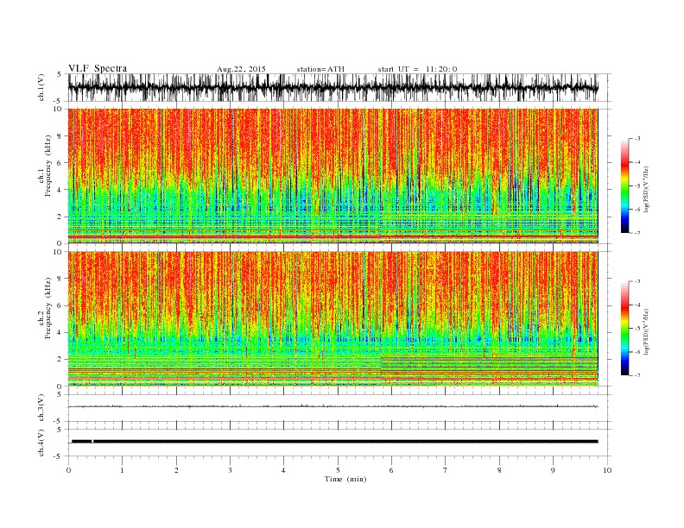The width and height of the screenshot is (684, 528).
Task: Click the "-5" tick on the lower colorbar
Action: (x=637, y=329)
